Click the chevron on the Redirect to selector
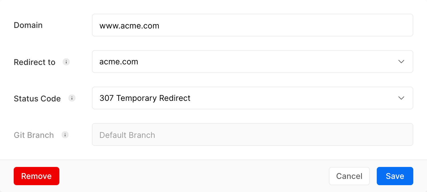Image resolution: width=427 pixels, height=192 pixels. point(401,62)
